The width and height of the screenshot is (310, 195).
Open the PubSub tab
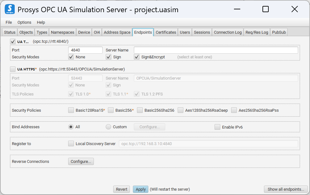(x=279, y=32)
